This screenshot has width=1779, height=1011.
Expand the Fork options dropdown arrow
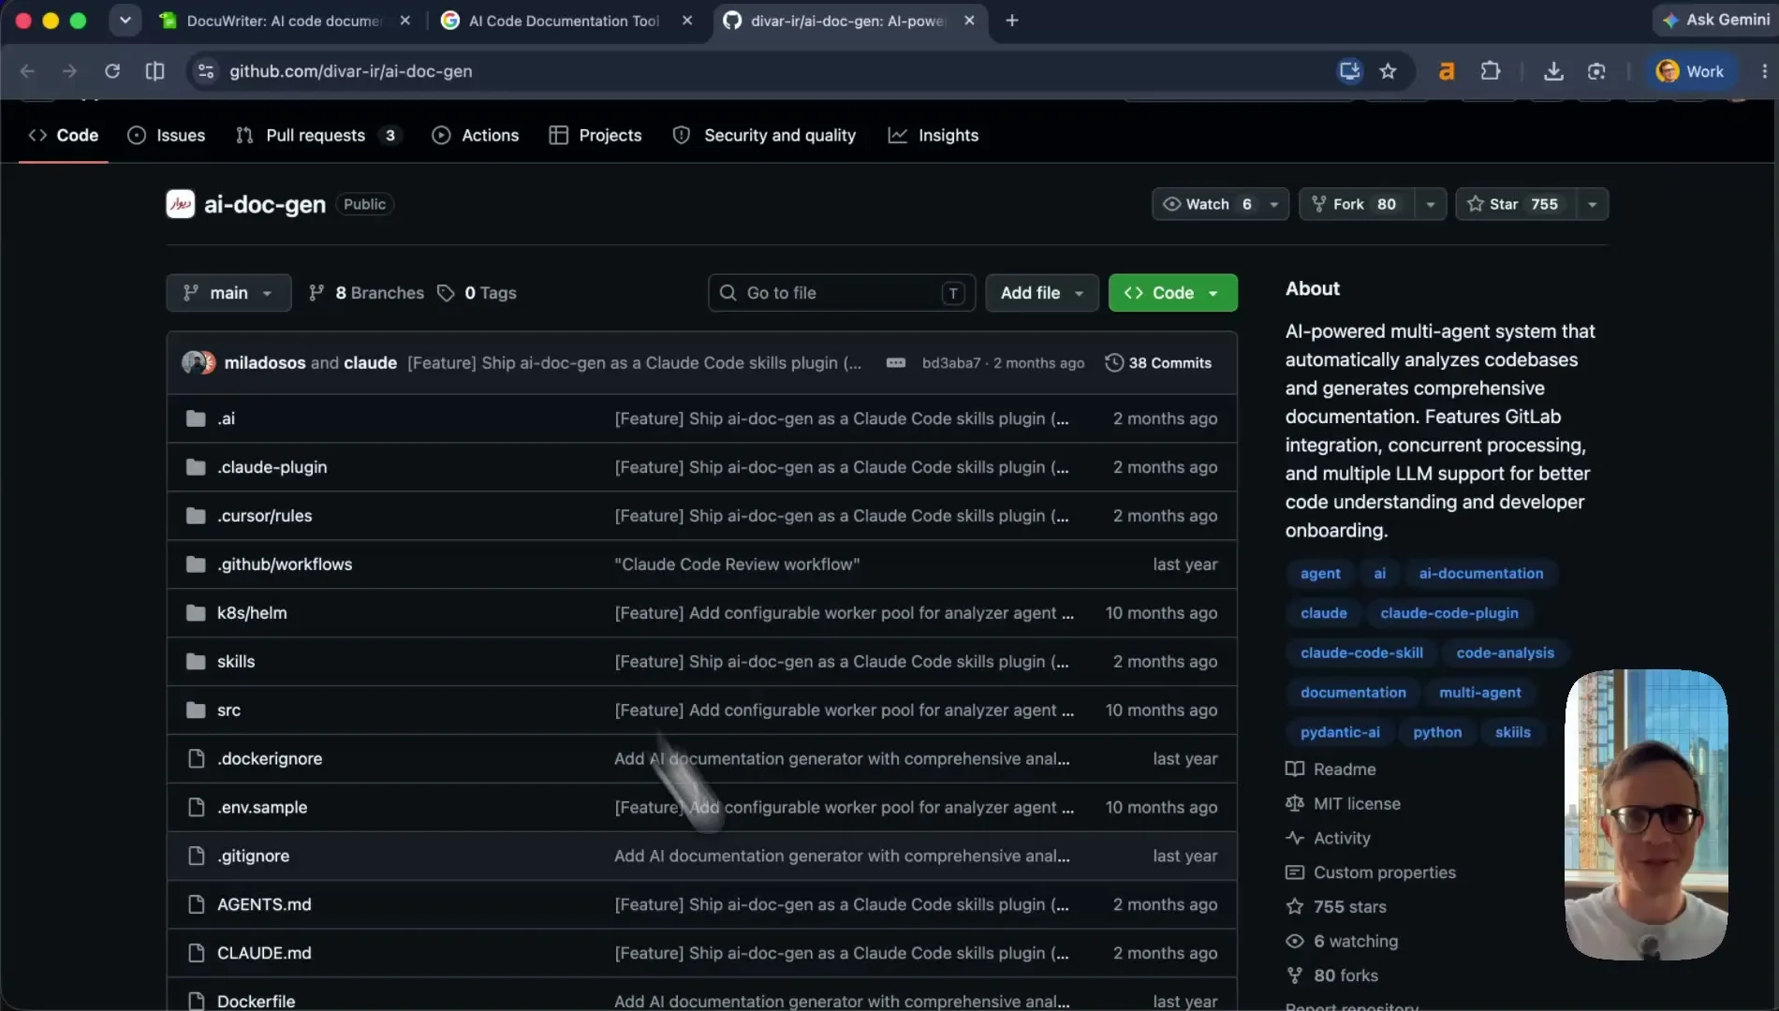tap(1430, 204)
